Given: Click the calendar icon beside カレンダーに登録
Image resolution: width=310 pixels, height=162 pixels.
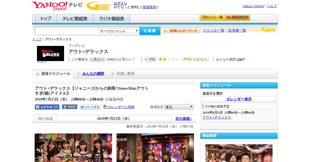Looking at the screenshot, I should tap(105, 107).
